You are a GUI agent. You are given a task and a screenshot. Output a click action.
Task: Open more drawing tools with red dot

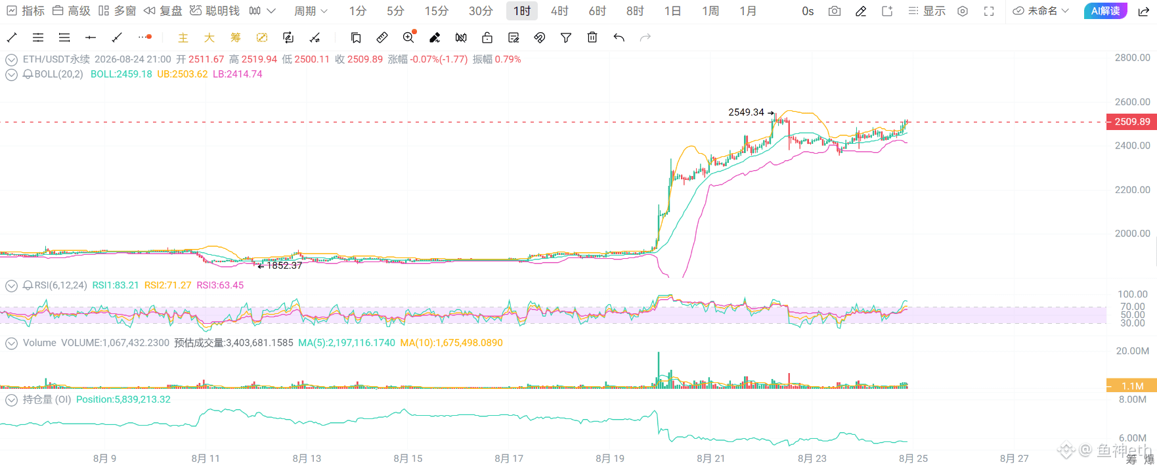[x=145, y=37]
